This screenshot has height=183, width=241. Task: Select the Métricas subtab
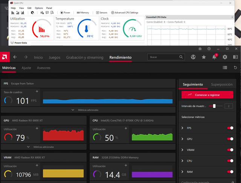[9, 68]
